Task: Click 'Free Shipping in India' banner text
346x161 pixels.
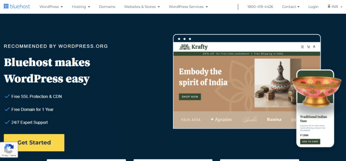Action: coord(268,54)
